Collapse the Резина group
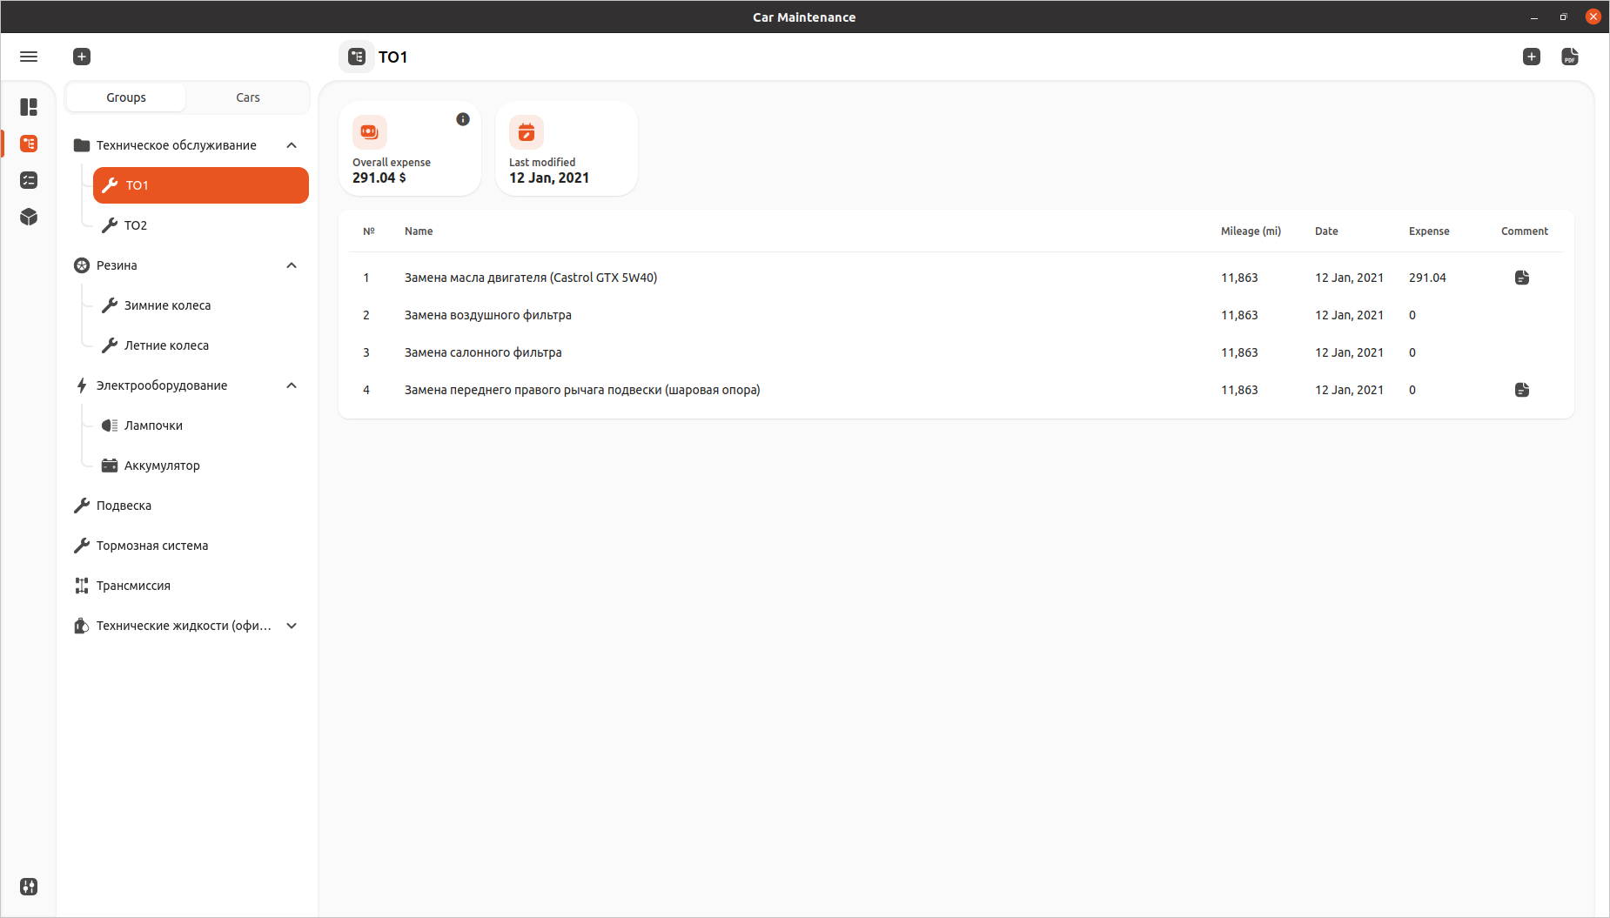The height and width of the screenshot is (918, 1610). [x=292, y=265]
